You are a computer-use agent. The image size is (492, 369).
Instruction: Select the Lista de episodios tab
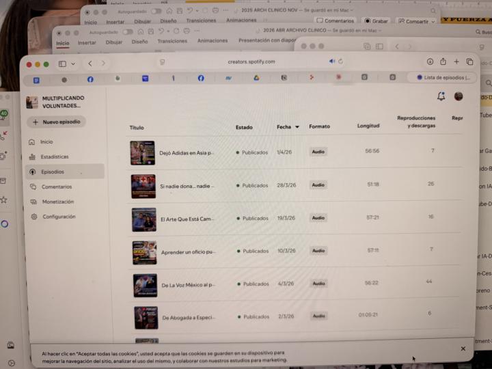442,77
